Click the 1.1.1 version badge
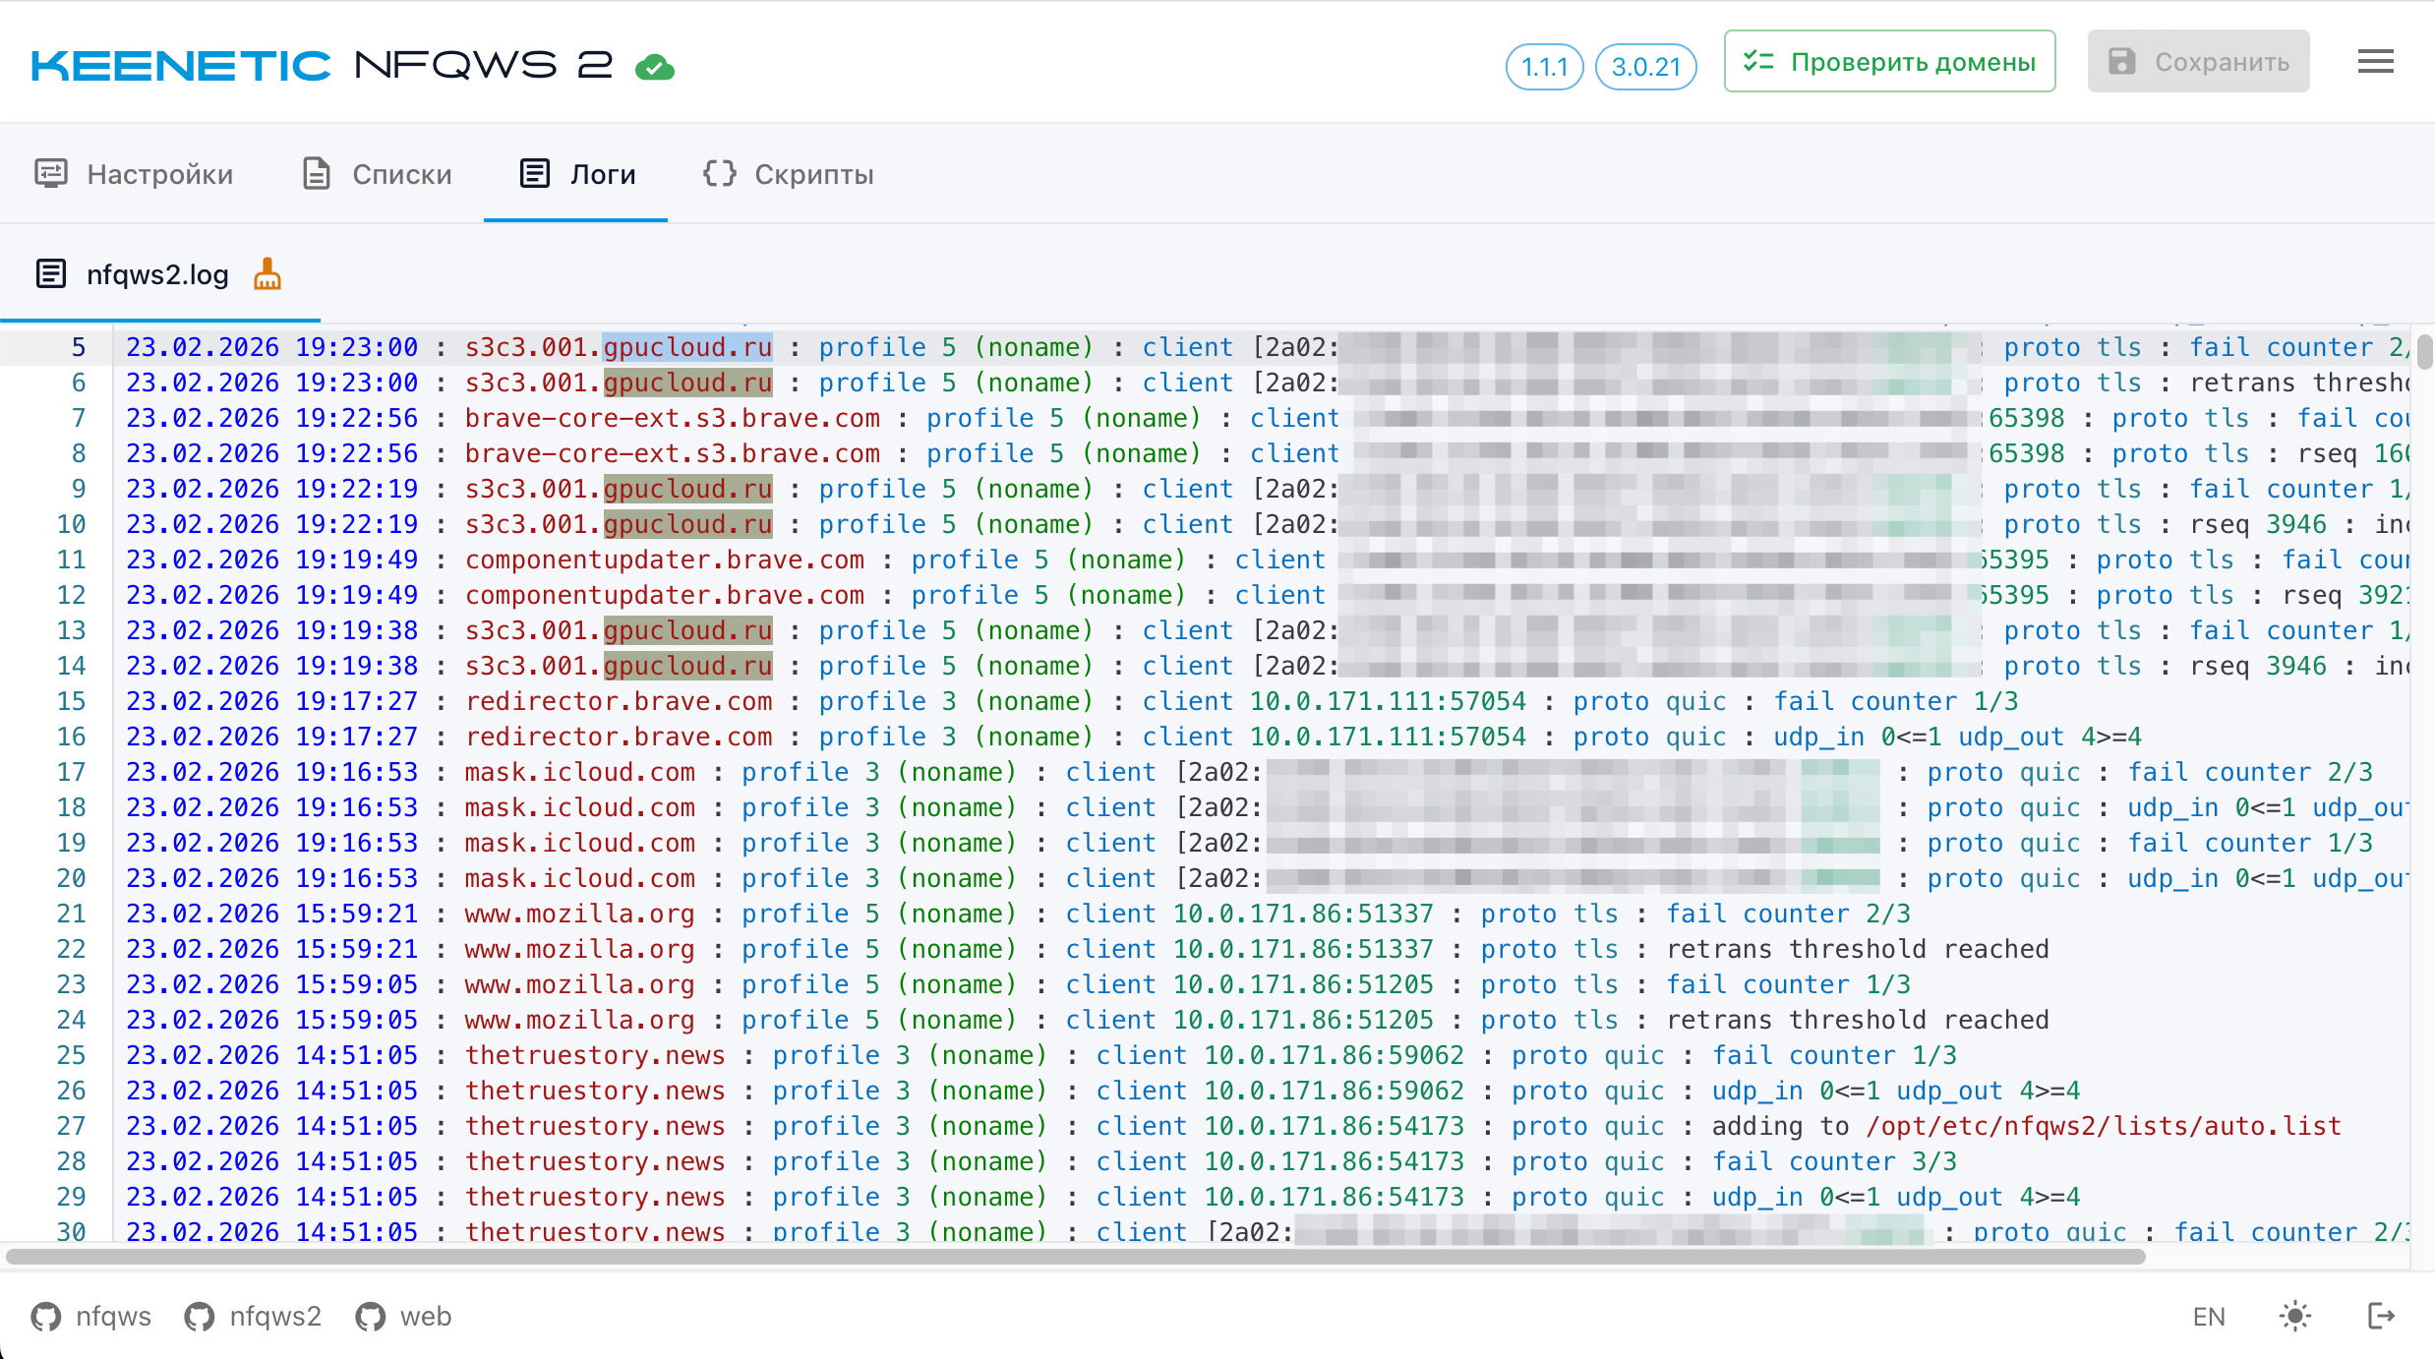 coord(1544,67)
